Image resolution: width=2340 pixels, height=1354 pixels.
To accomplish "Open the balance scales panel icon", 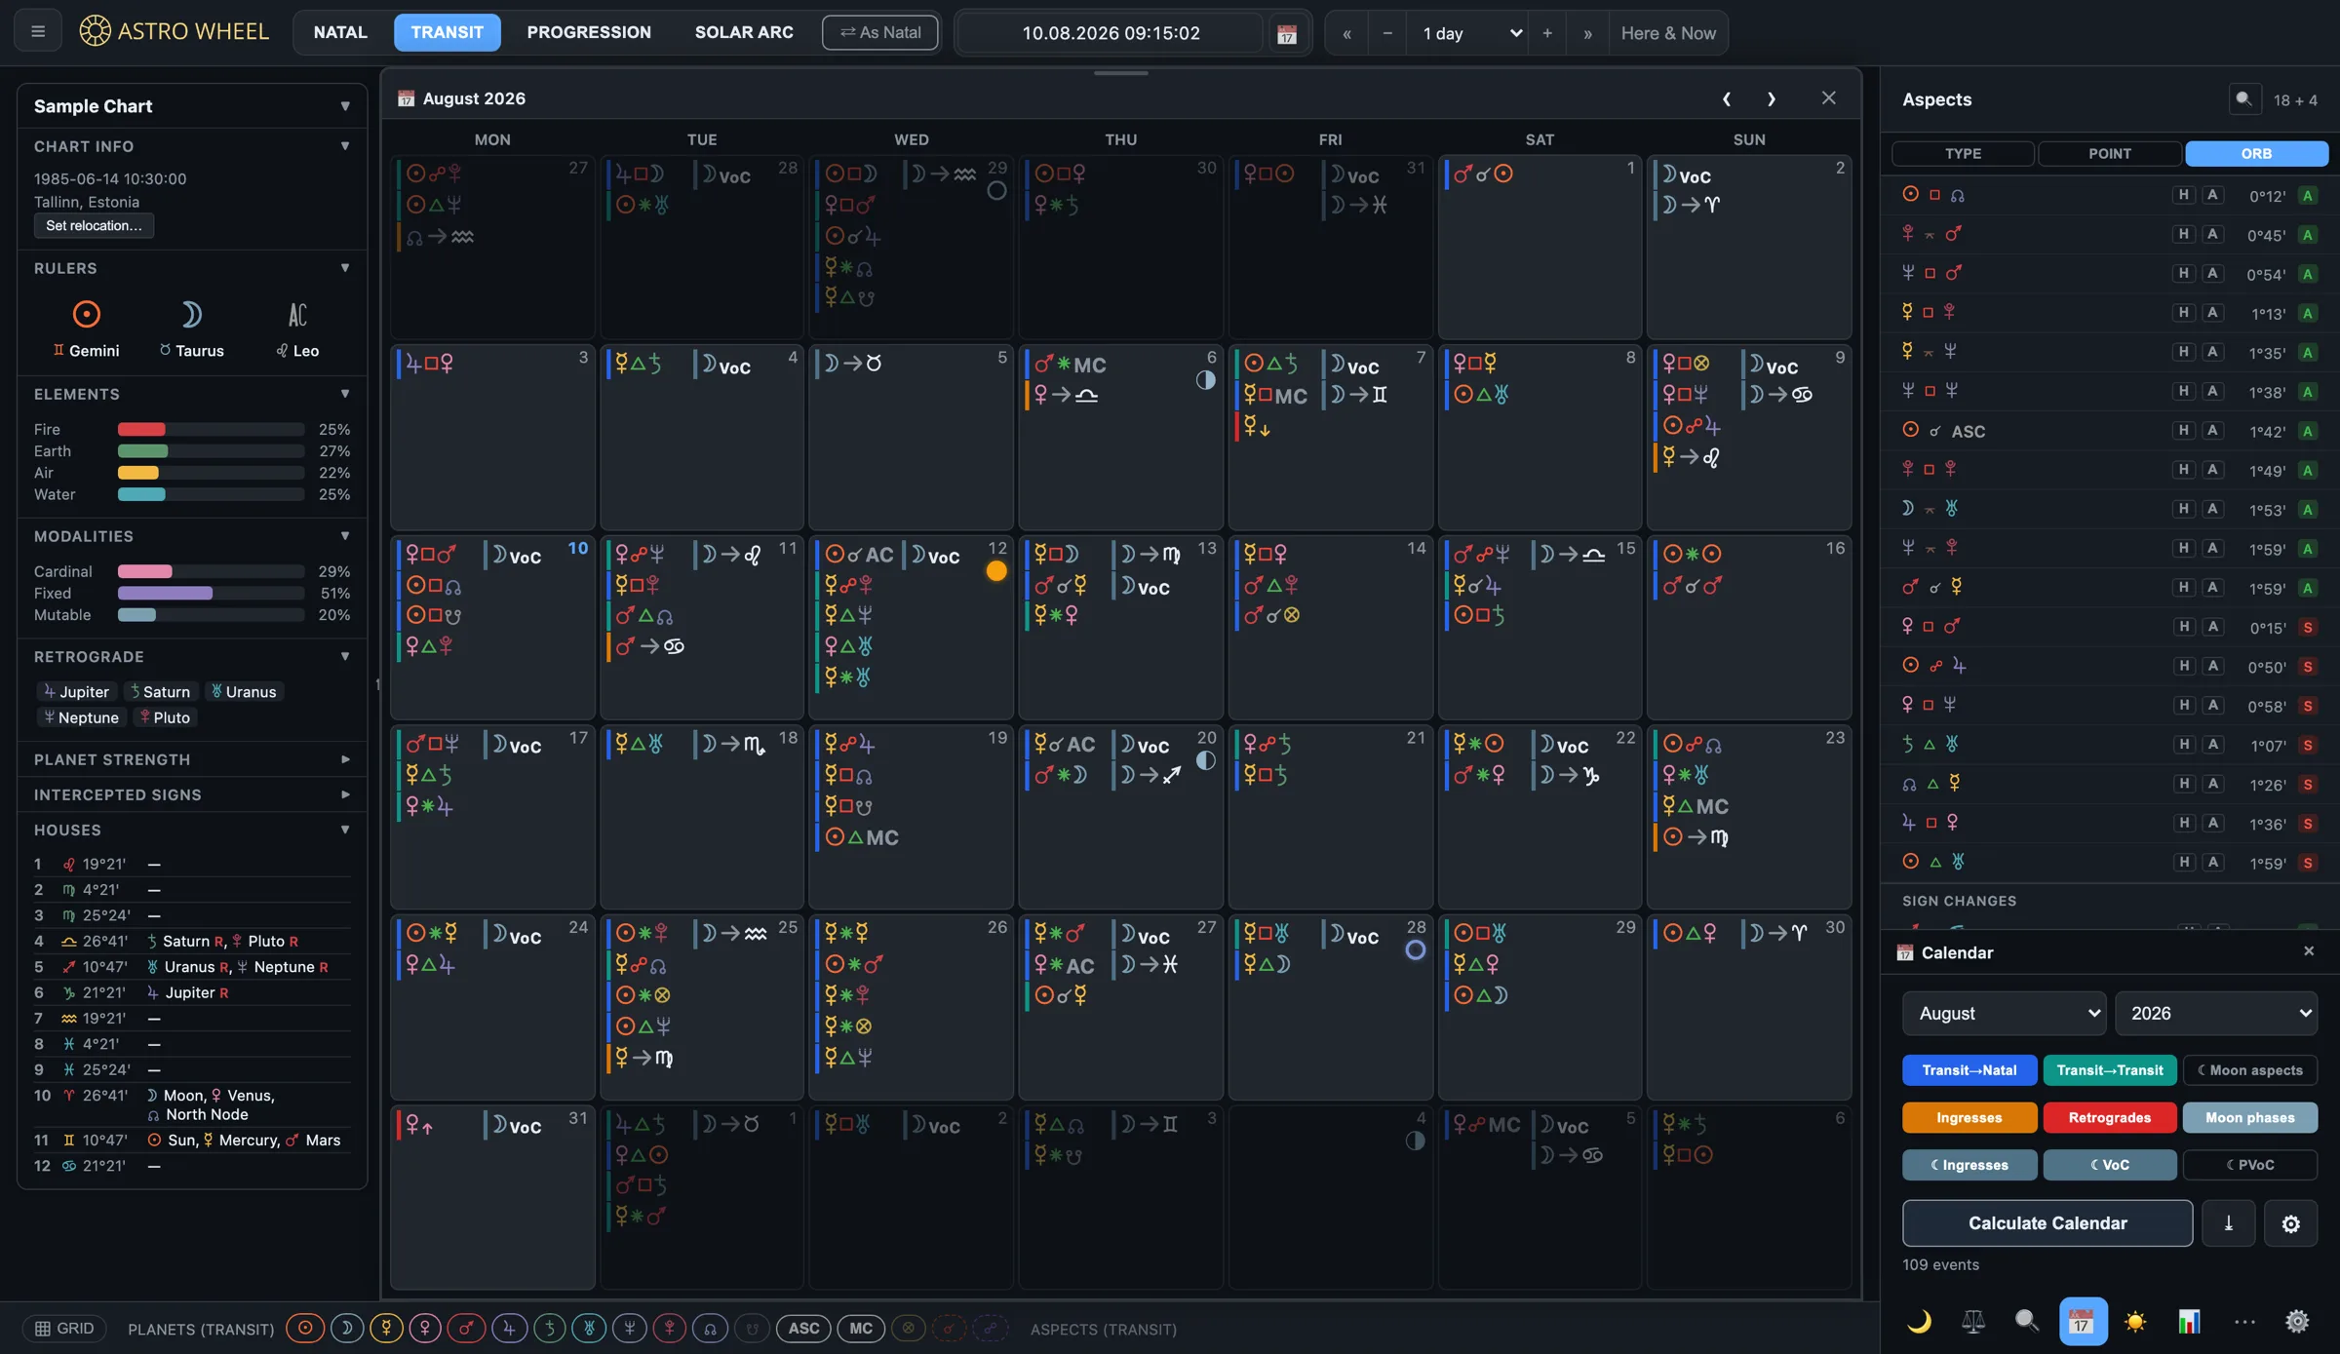I will point(1972,1321).
